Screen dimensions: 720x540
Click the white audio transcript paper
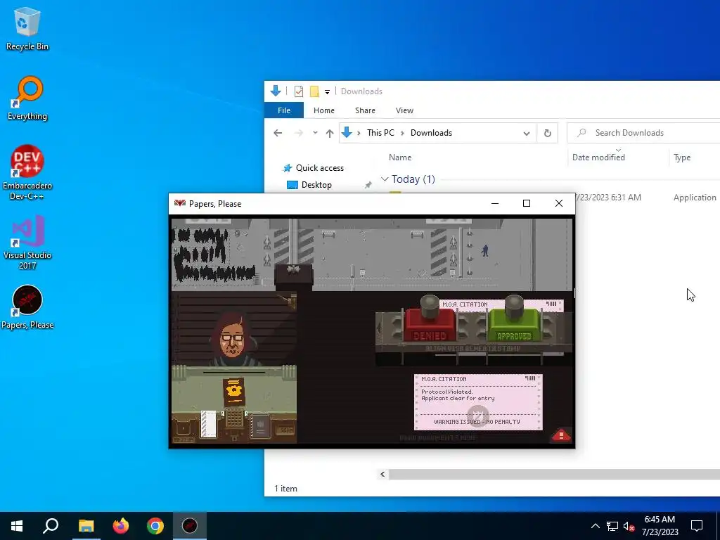(208, 423)
